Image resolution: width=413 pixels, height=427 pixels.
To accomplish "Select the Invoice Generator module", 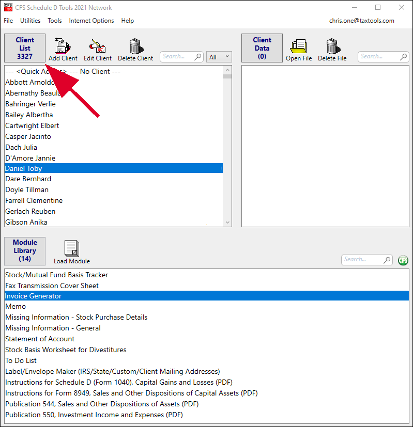I will [x=207, y=296].
